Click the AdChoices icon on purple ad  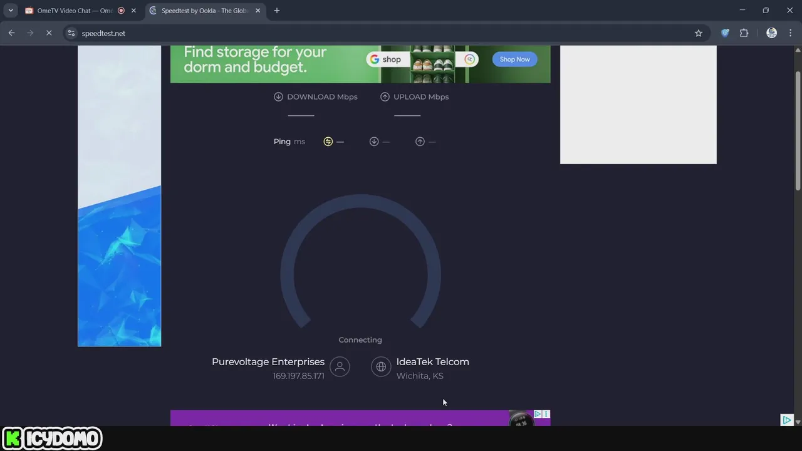coord(538,414)
